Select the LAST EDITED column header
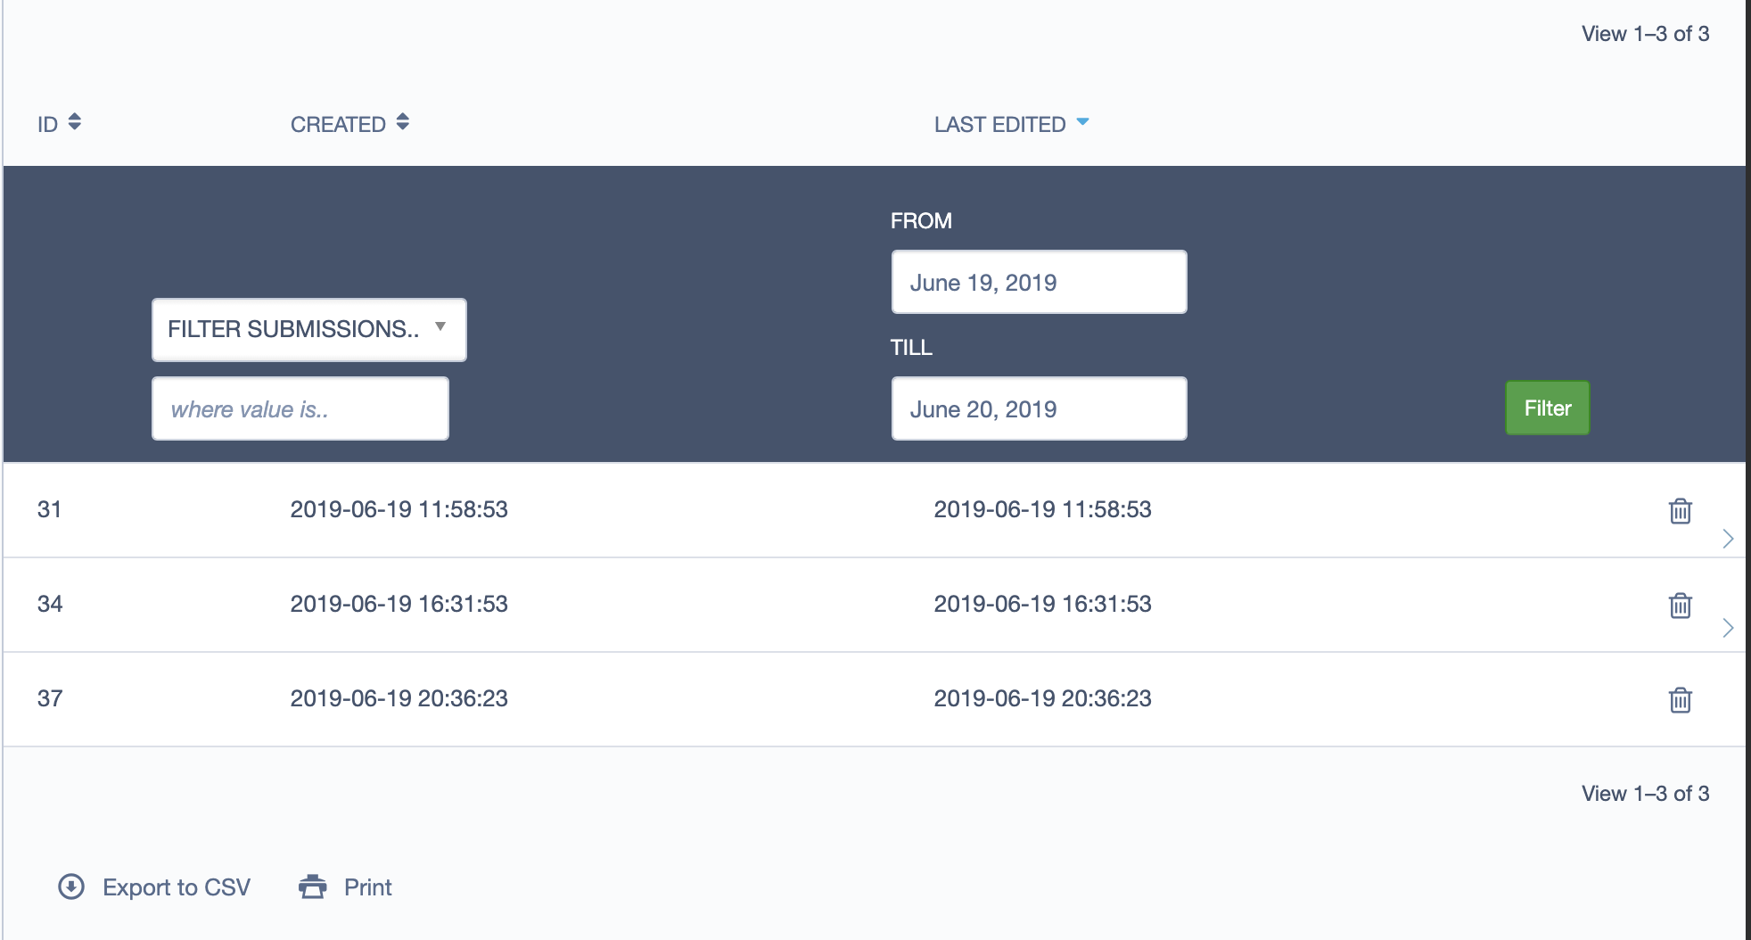The width and height of the screenshot is (1751, 940). (x=998, y=124)
